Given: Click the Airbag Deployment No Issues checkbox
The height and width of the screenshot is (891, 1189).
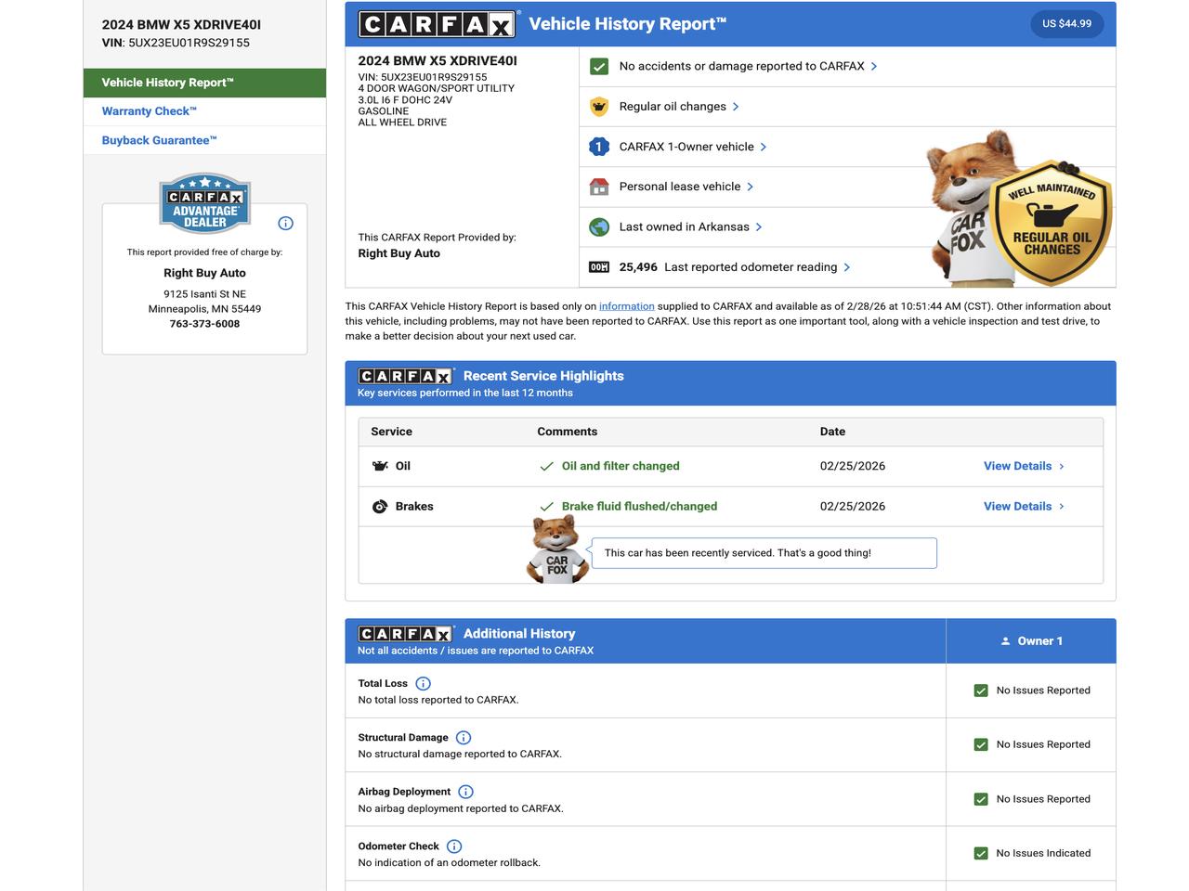Looking at the screenshot, I should (981, 799).
